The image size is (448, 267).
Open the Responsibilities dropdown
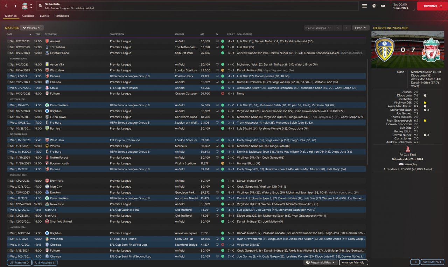coord(320,262)
